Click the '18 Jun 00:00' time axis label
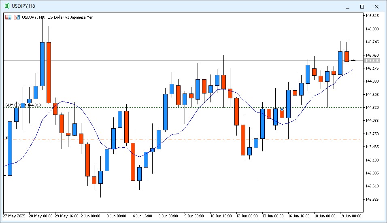This screenshot has width=387, height=223. coord(325,216)
